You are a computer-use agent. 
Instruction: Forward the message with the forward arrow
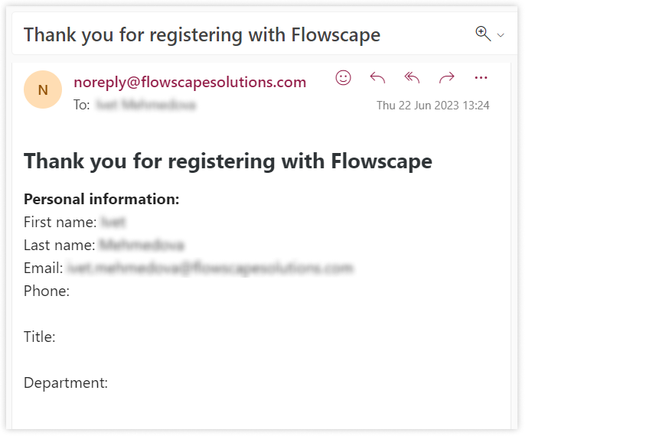tap(446, 78)
